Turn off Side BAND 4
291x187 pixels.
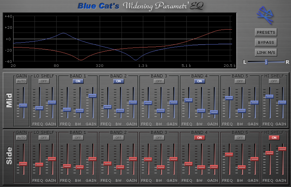199,138
